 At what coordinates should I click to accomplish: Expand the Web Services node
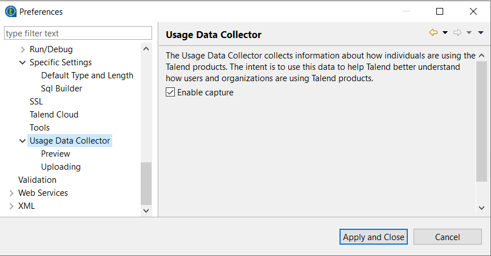click(11, 193)
